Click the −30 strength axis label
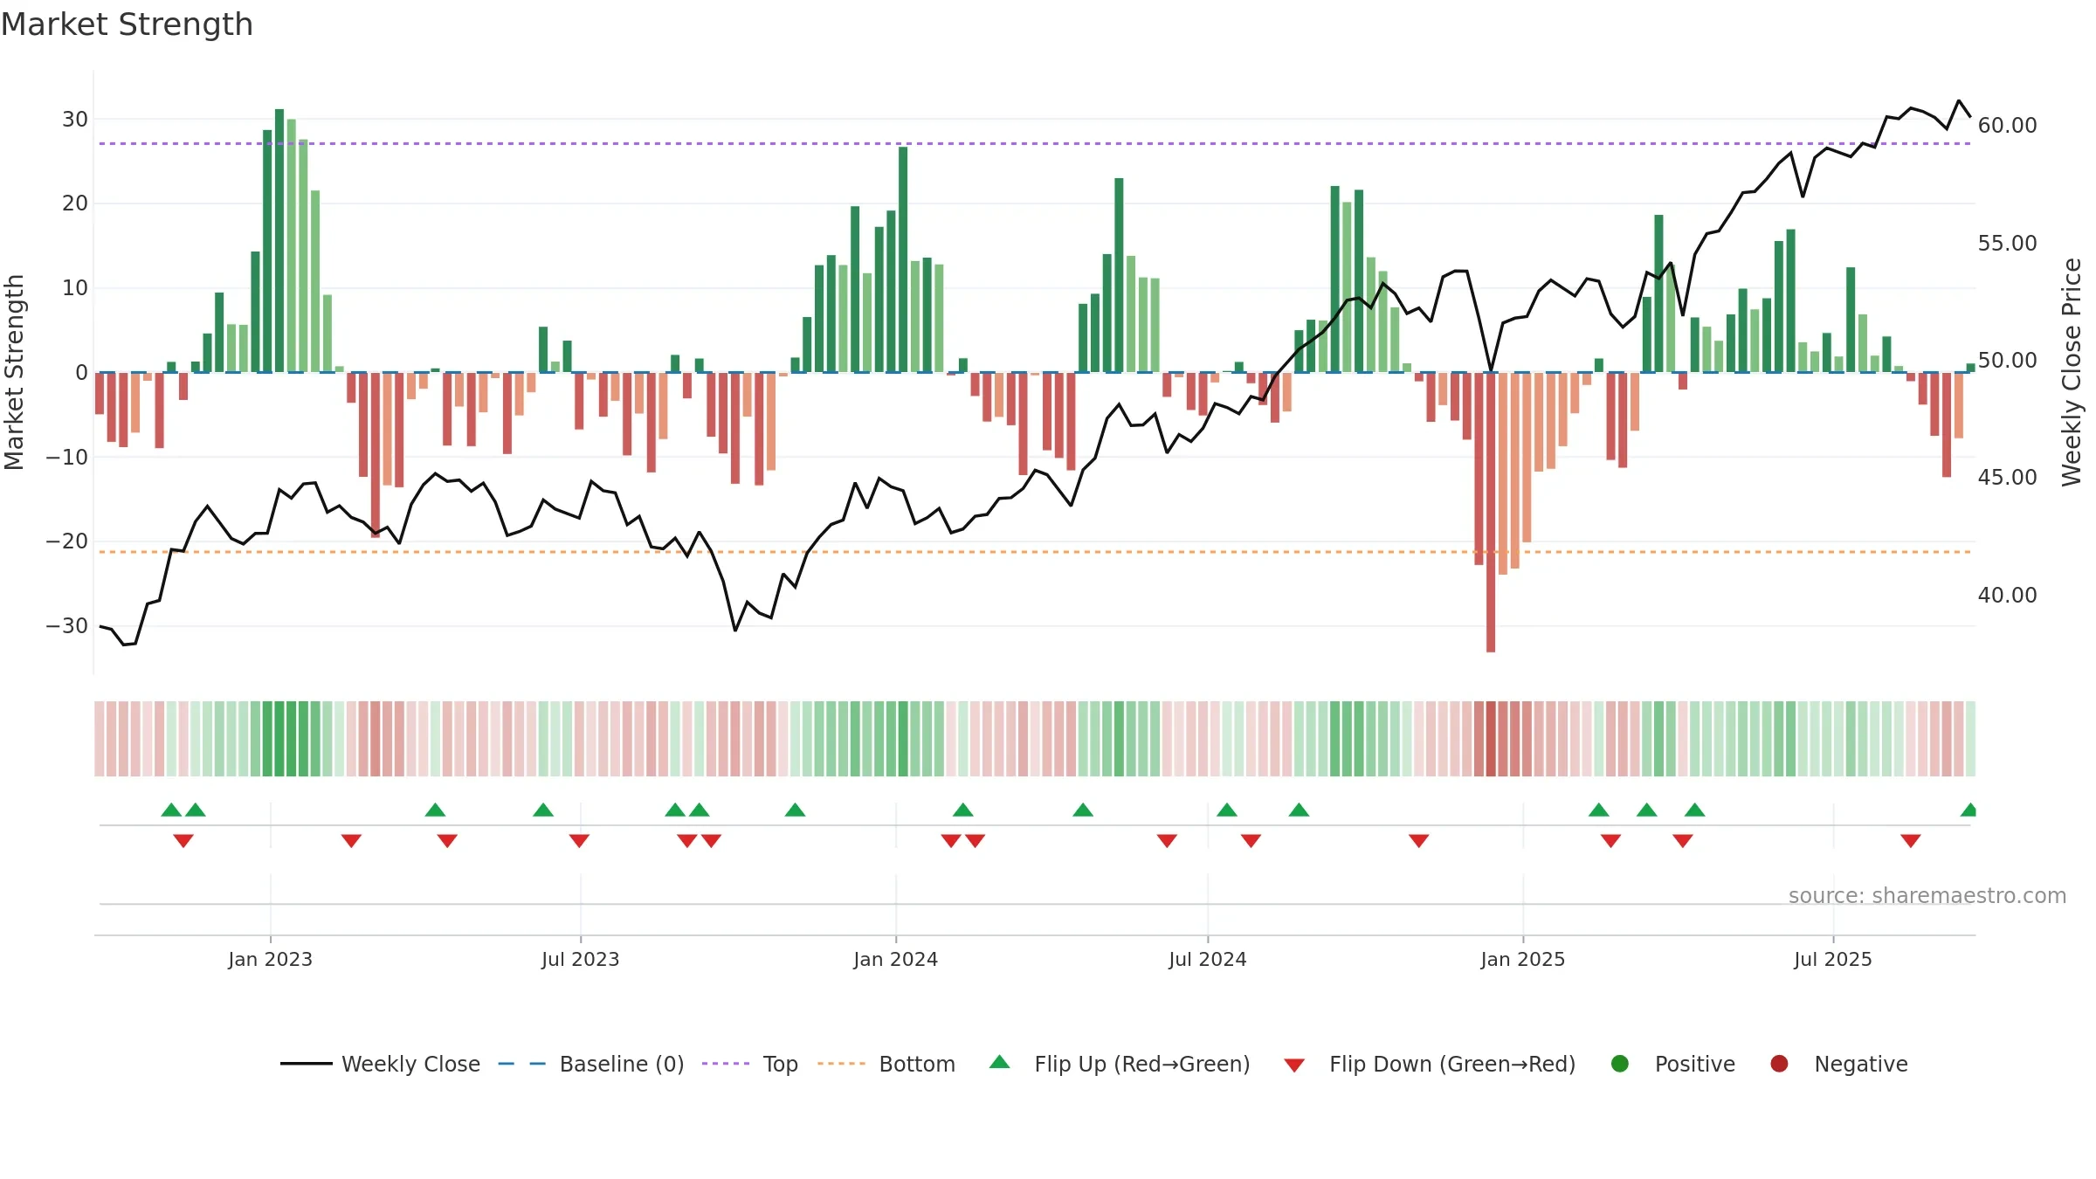 click(x=66, y=625)
